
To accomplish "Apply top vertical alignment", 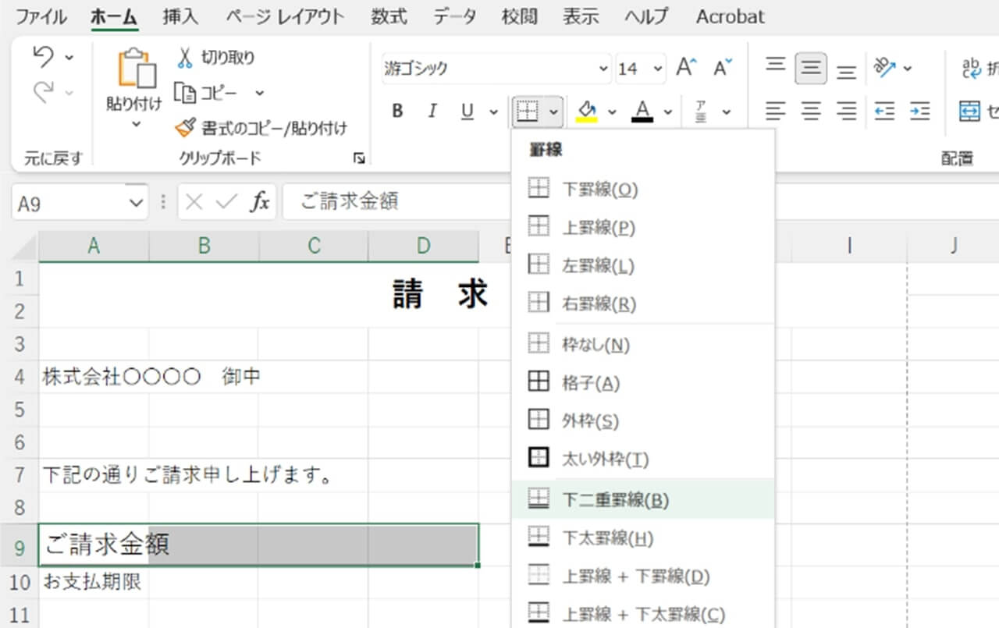I will click(x=775, y=66).
